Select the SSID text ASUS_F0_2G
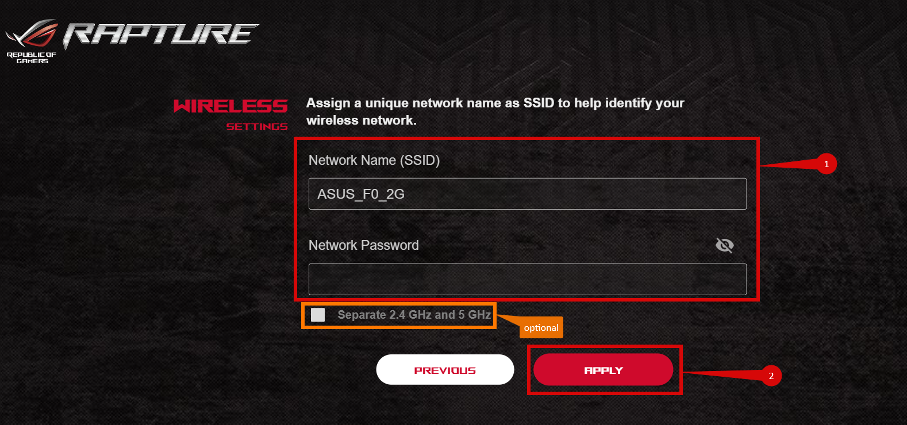Screen dimensions: 907x425 [360, 194]
